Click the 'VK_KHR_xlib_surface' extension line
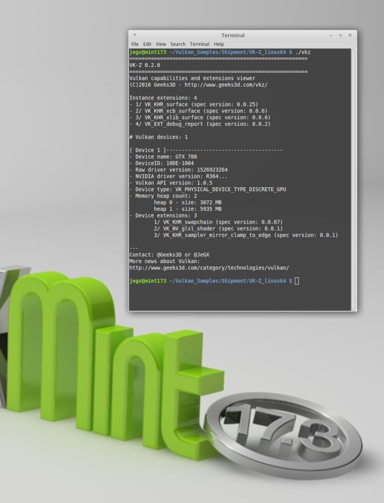This screenshot has height=503, width=384. click(200, 118)
